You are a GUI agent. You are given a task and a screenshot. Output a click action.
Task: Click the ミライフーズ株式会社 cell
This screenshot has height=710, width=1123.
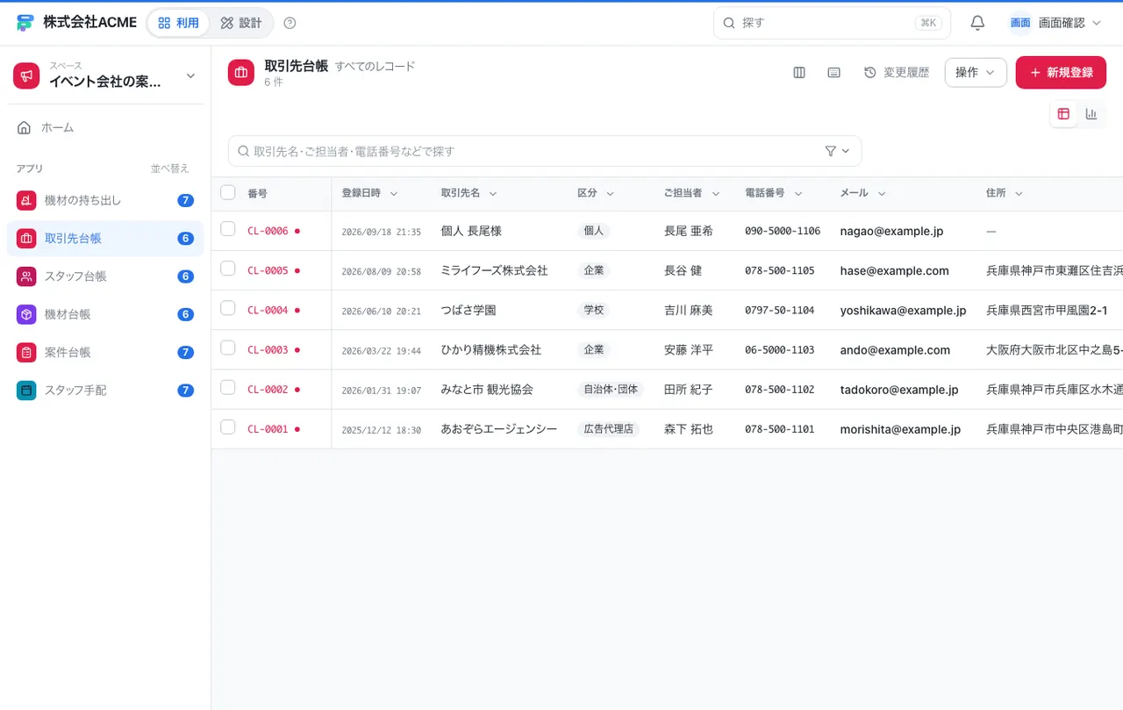click(x=494, y=270)
